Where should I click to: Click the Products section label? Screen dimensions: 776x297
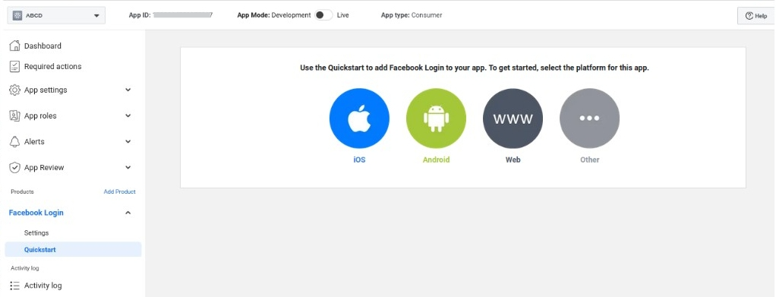(x=22, y=191)
